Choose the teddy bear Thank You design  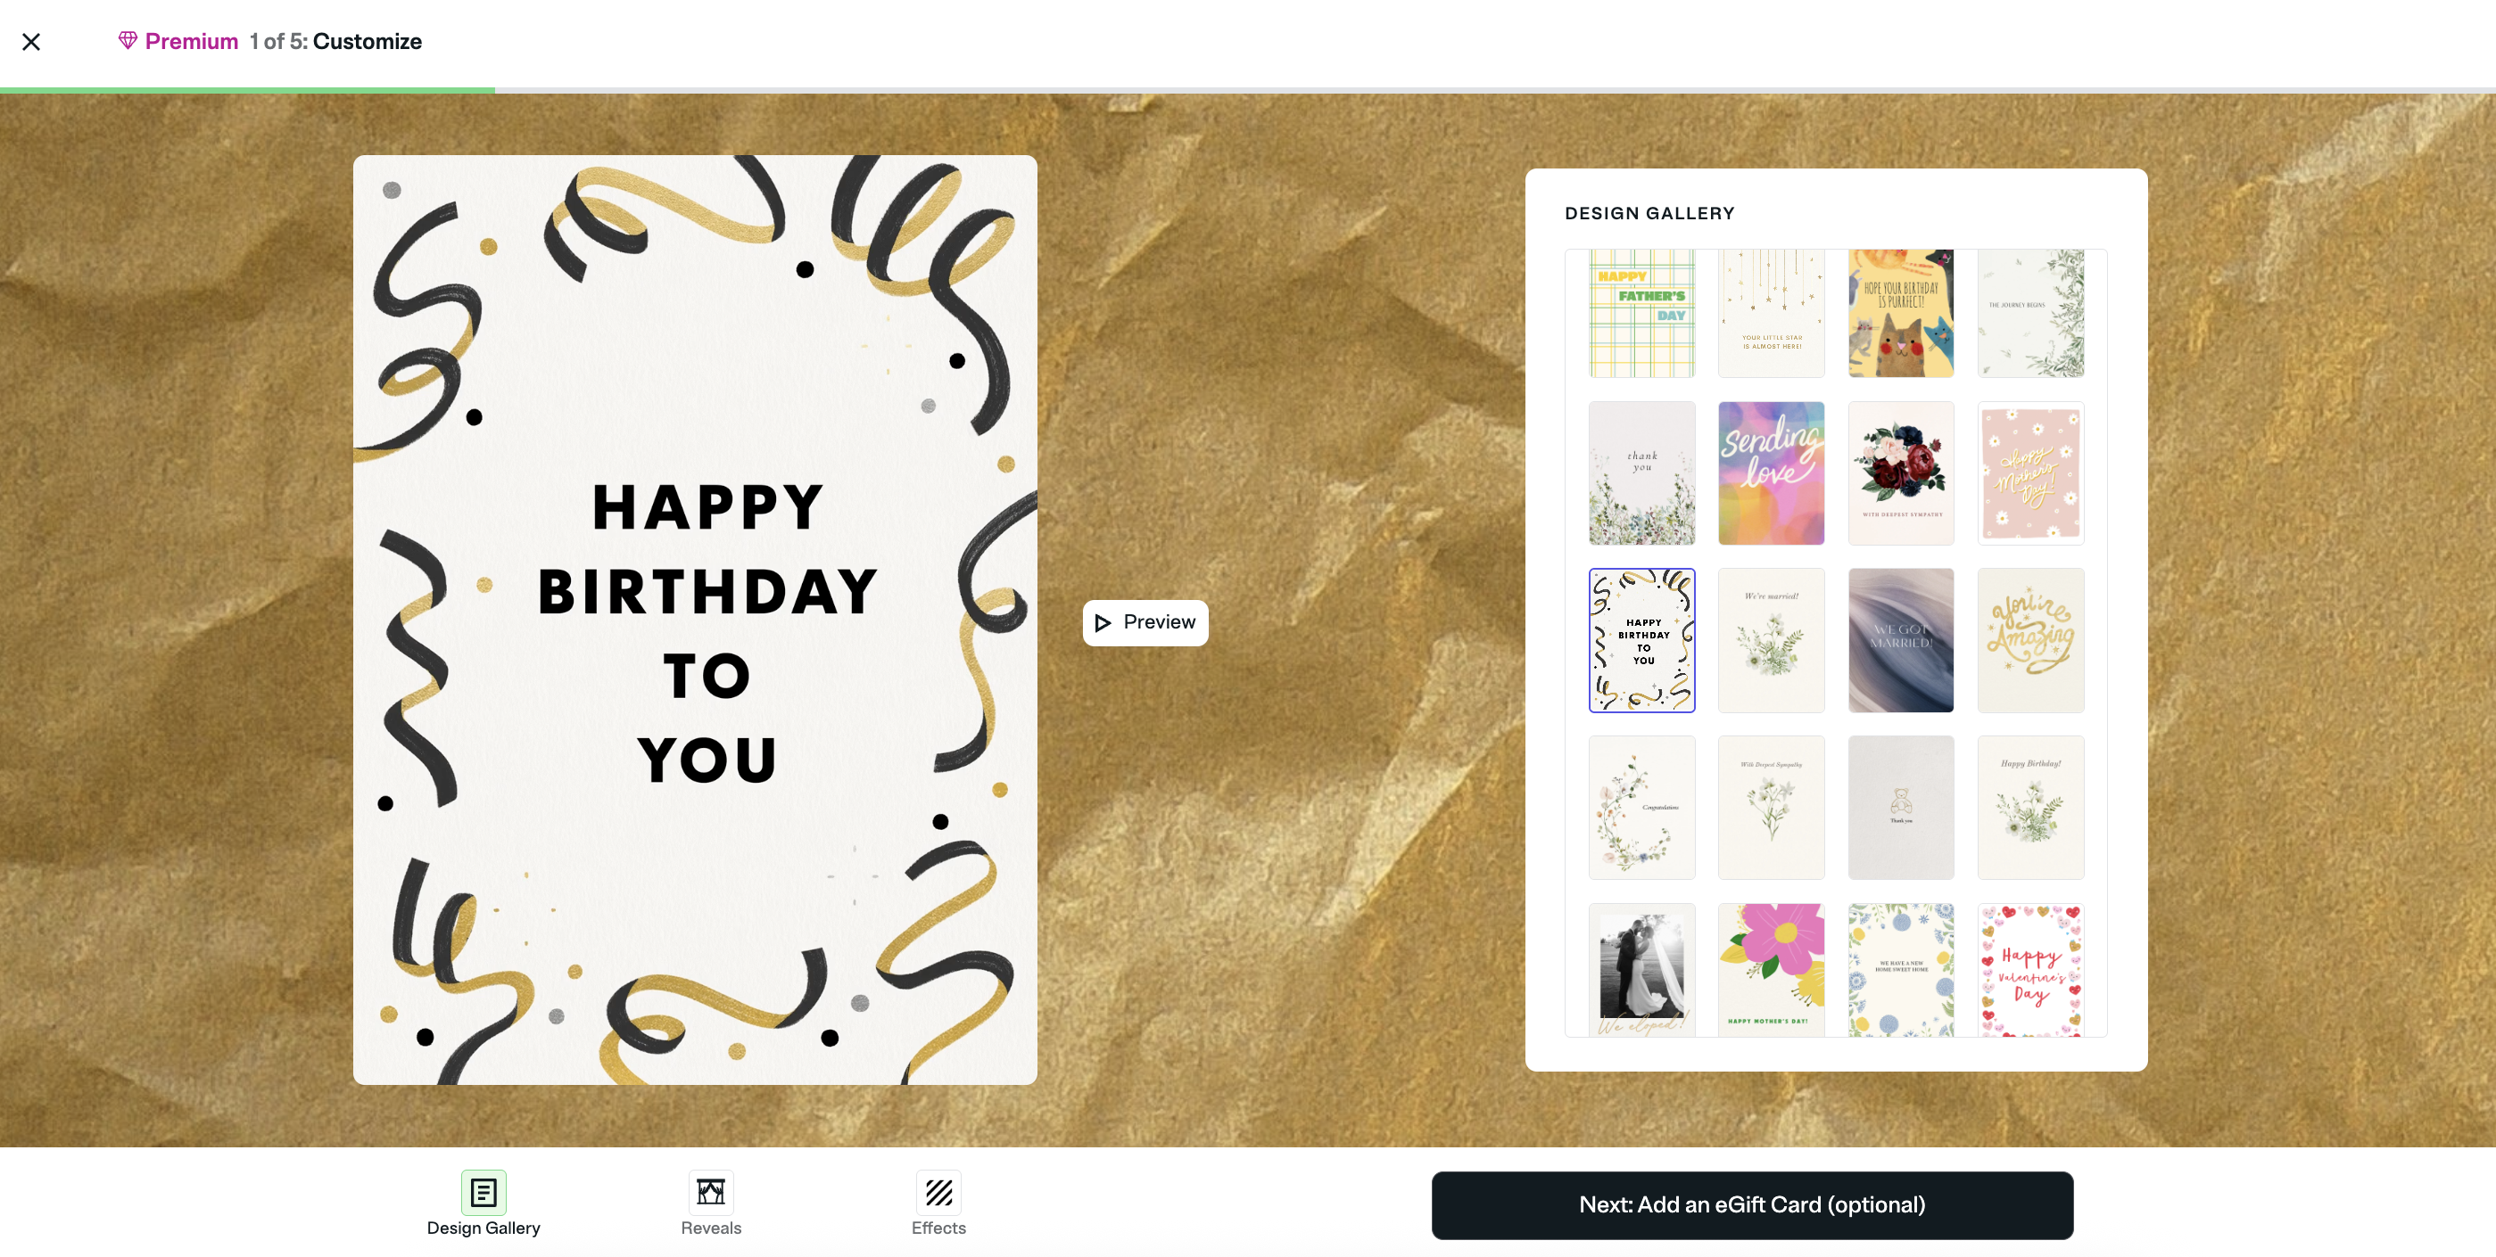pos(1900,808)
